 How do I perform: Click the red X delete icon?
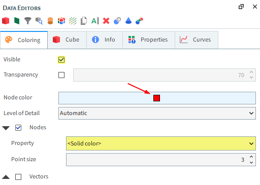[x=106, y=21]
